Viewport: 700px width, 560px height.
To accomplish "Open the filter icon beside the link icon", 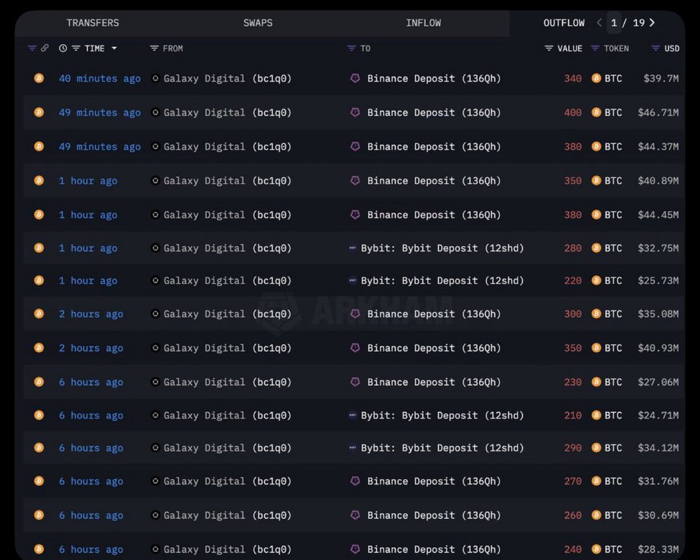I will pyautogui.click(x=32, y=48).
